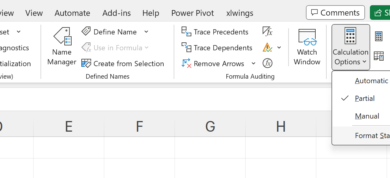The height and width of the screenshot is (178, 390).
Task: Select column G header
Action: (210, 126)
